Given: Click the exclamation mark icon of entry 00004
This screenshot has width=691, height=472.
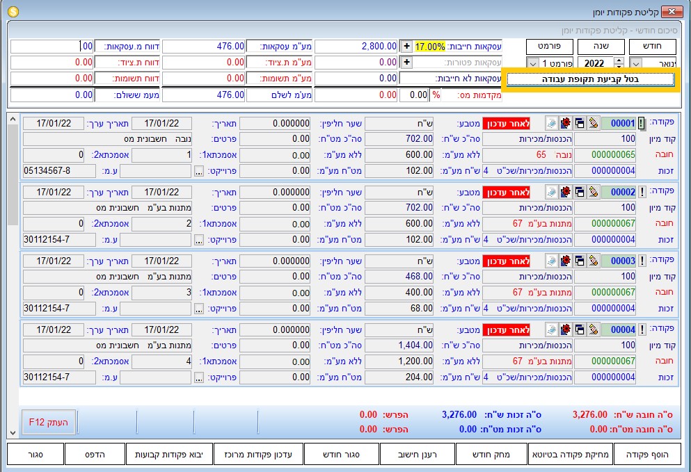Looking at the screenshot, I should [x=642, y=329].
